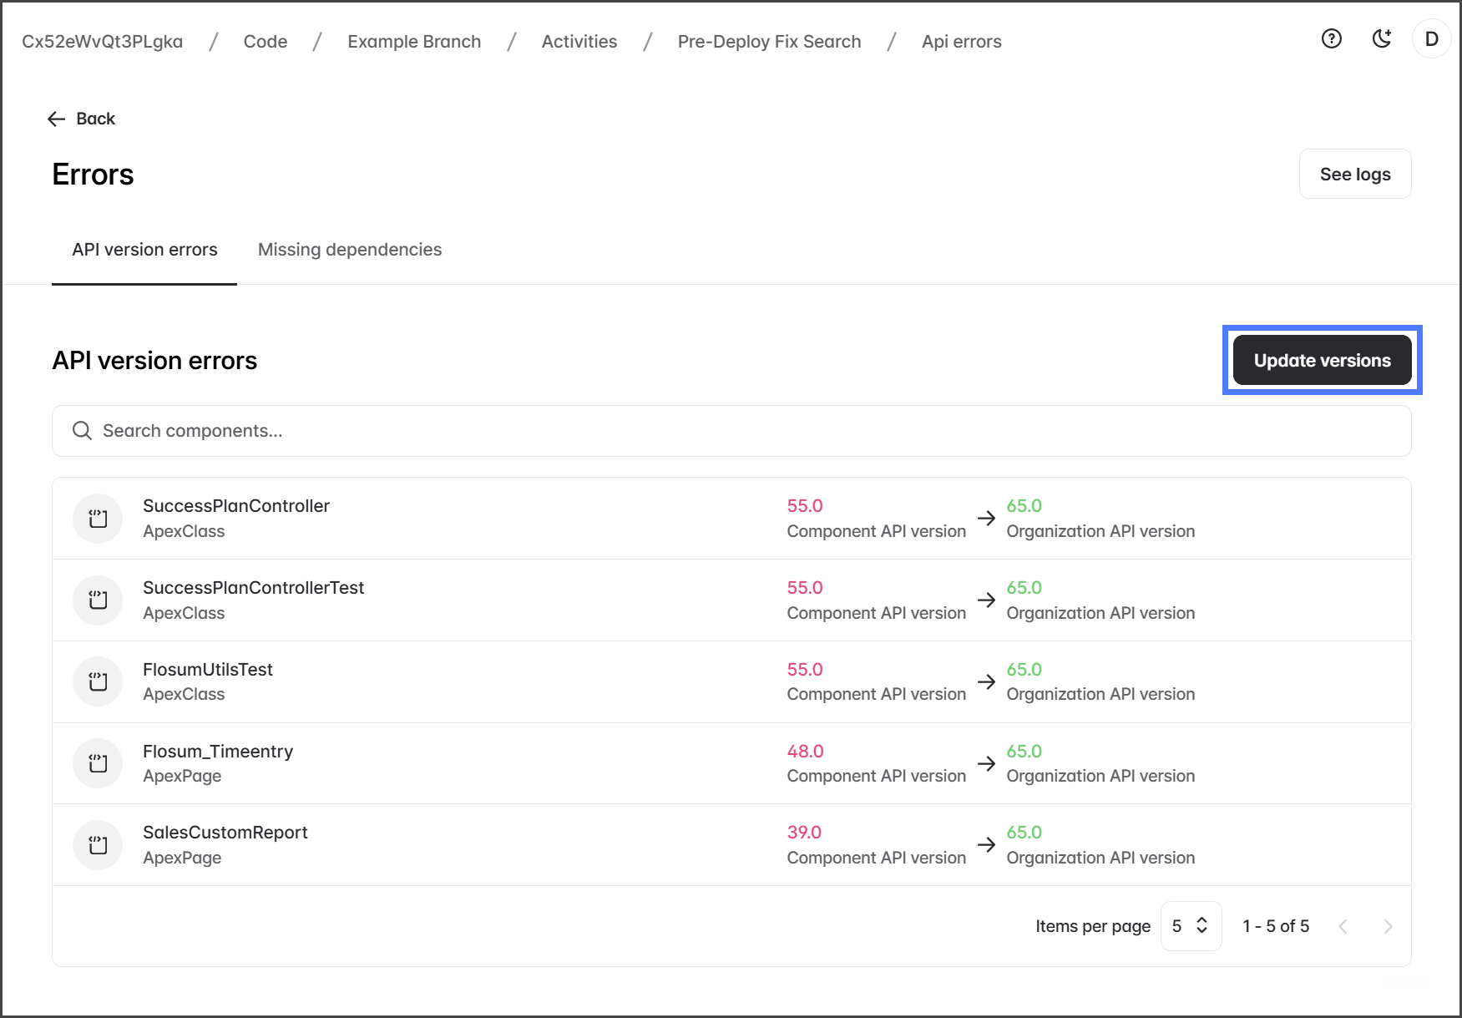Toggle dark mode moon icon
The image size is (1462, 1018).
click(x=1382, y=39)
